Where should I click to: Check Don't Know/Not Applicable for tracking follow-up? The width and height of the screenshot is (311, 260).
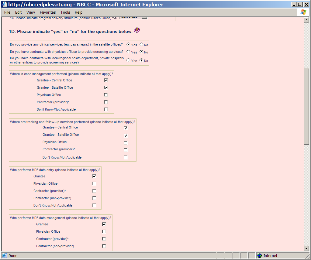[x=126, y=157]
